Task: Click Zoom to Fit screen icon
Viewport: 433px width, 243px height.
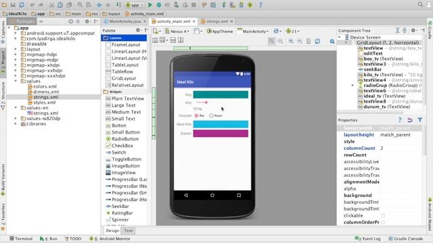Action: pyautogui.click(x=272, y=41)
